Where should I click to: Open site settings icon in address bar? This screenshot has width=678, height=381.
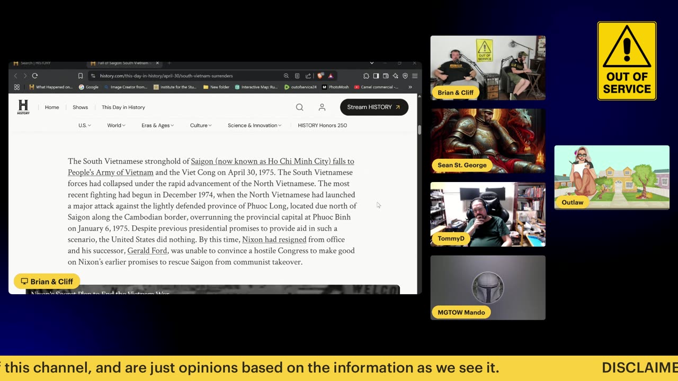click(x=93, y=76)
